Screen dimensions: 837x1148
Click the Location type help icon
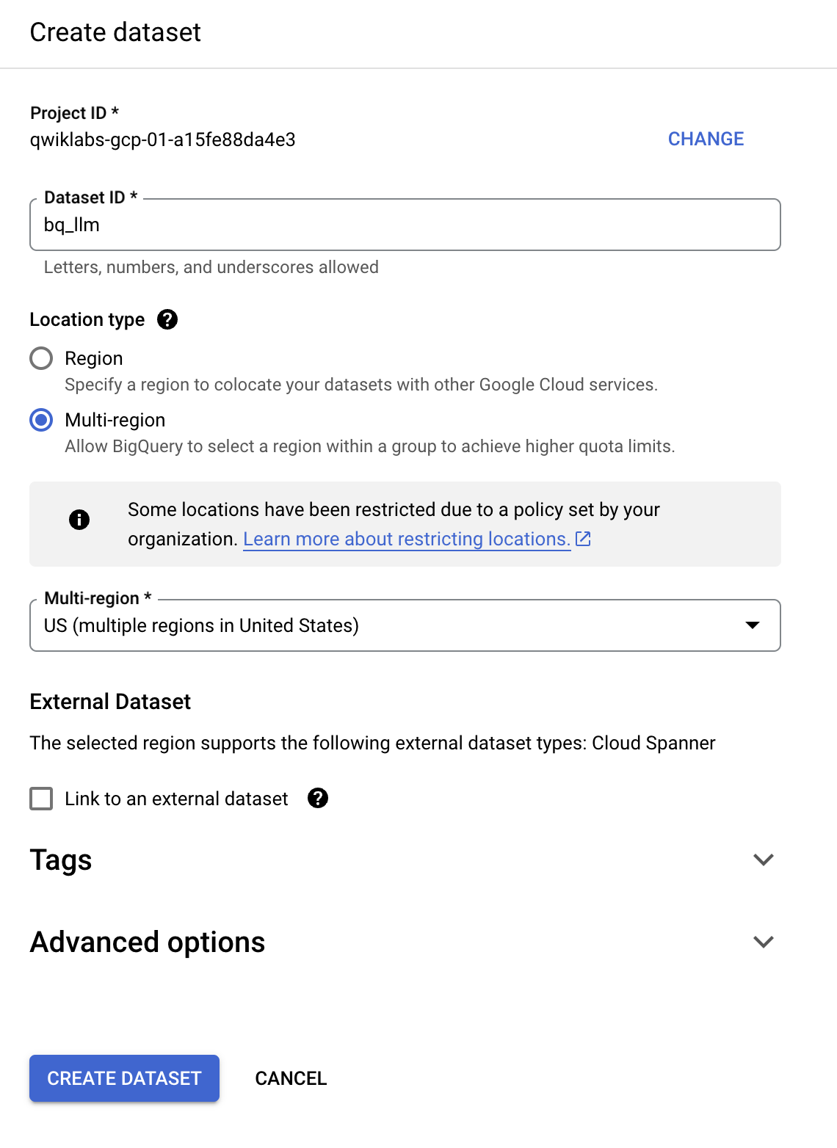(167, 319)
